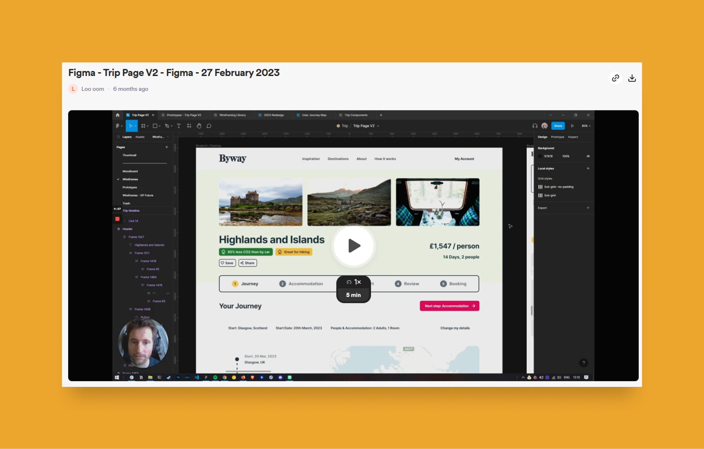This screenshot has height=449, width=704.
Task: Open the Figma main menu dropdown
Action: pyautogui.click(x=119, y=126)
